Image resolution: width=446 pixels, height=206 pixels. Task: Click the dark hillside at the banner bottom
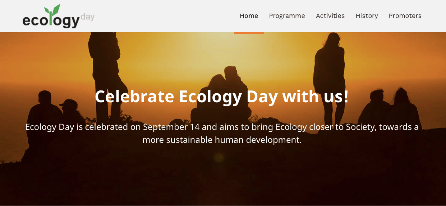(223, 183)
